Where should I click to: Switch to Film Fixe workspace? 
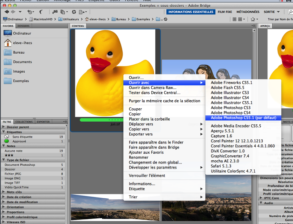(225, 12)
